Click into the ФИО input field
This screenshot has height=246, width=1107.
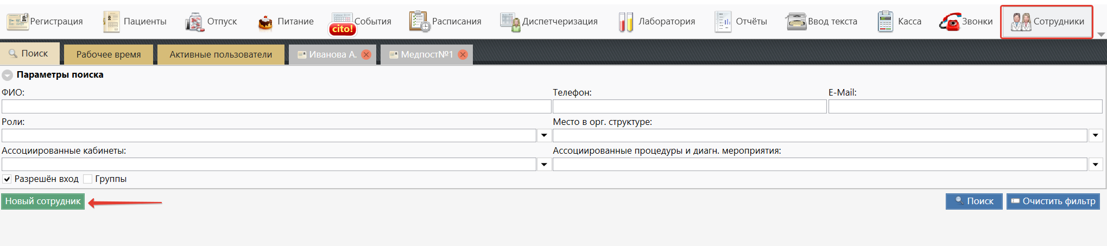pyautogui.click(x=276, y=106)
